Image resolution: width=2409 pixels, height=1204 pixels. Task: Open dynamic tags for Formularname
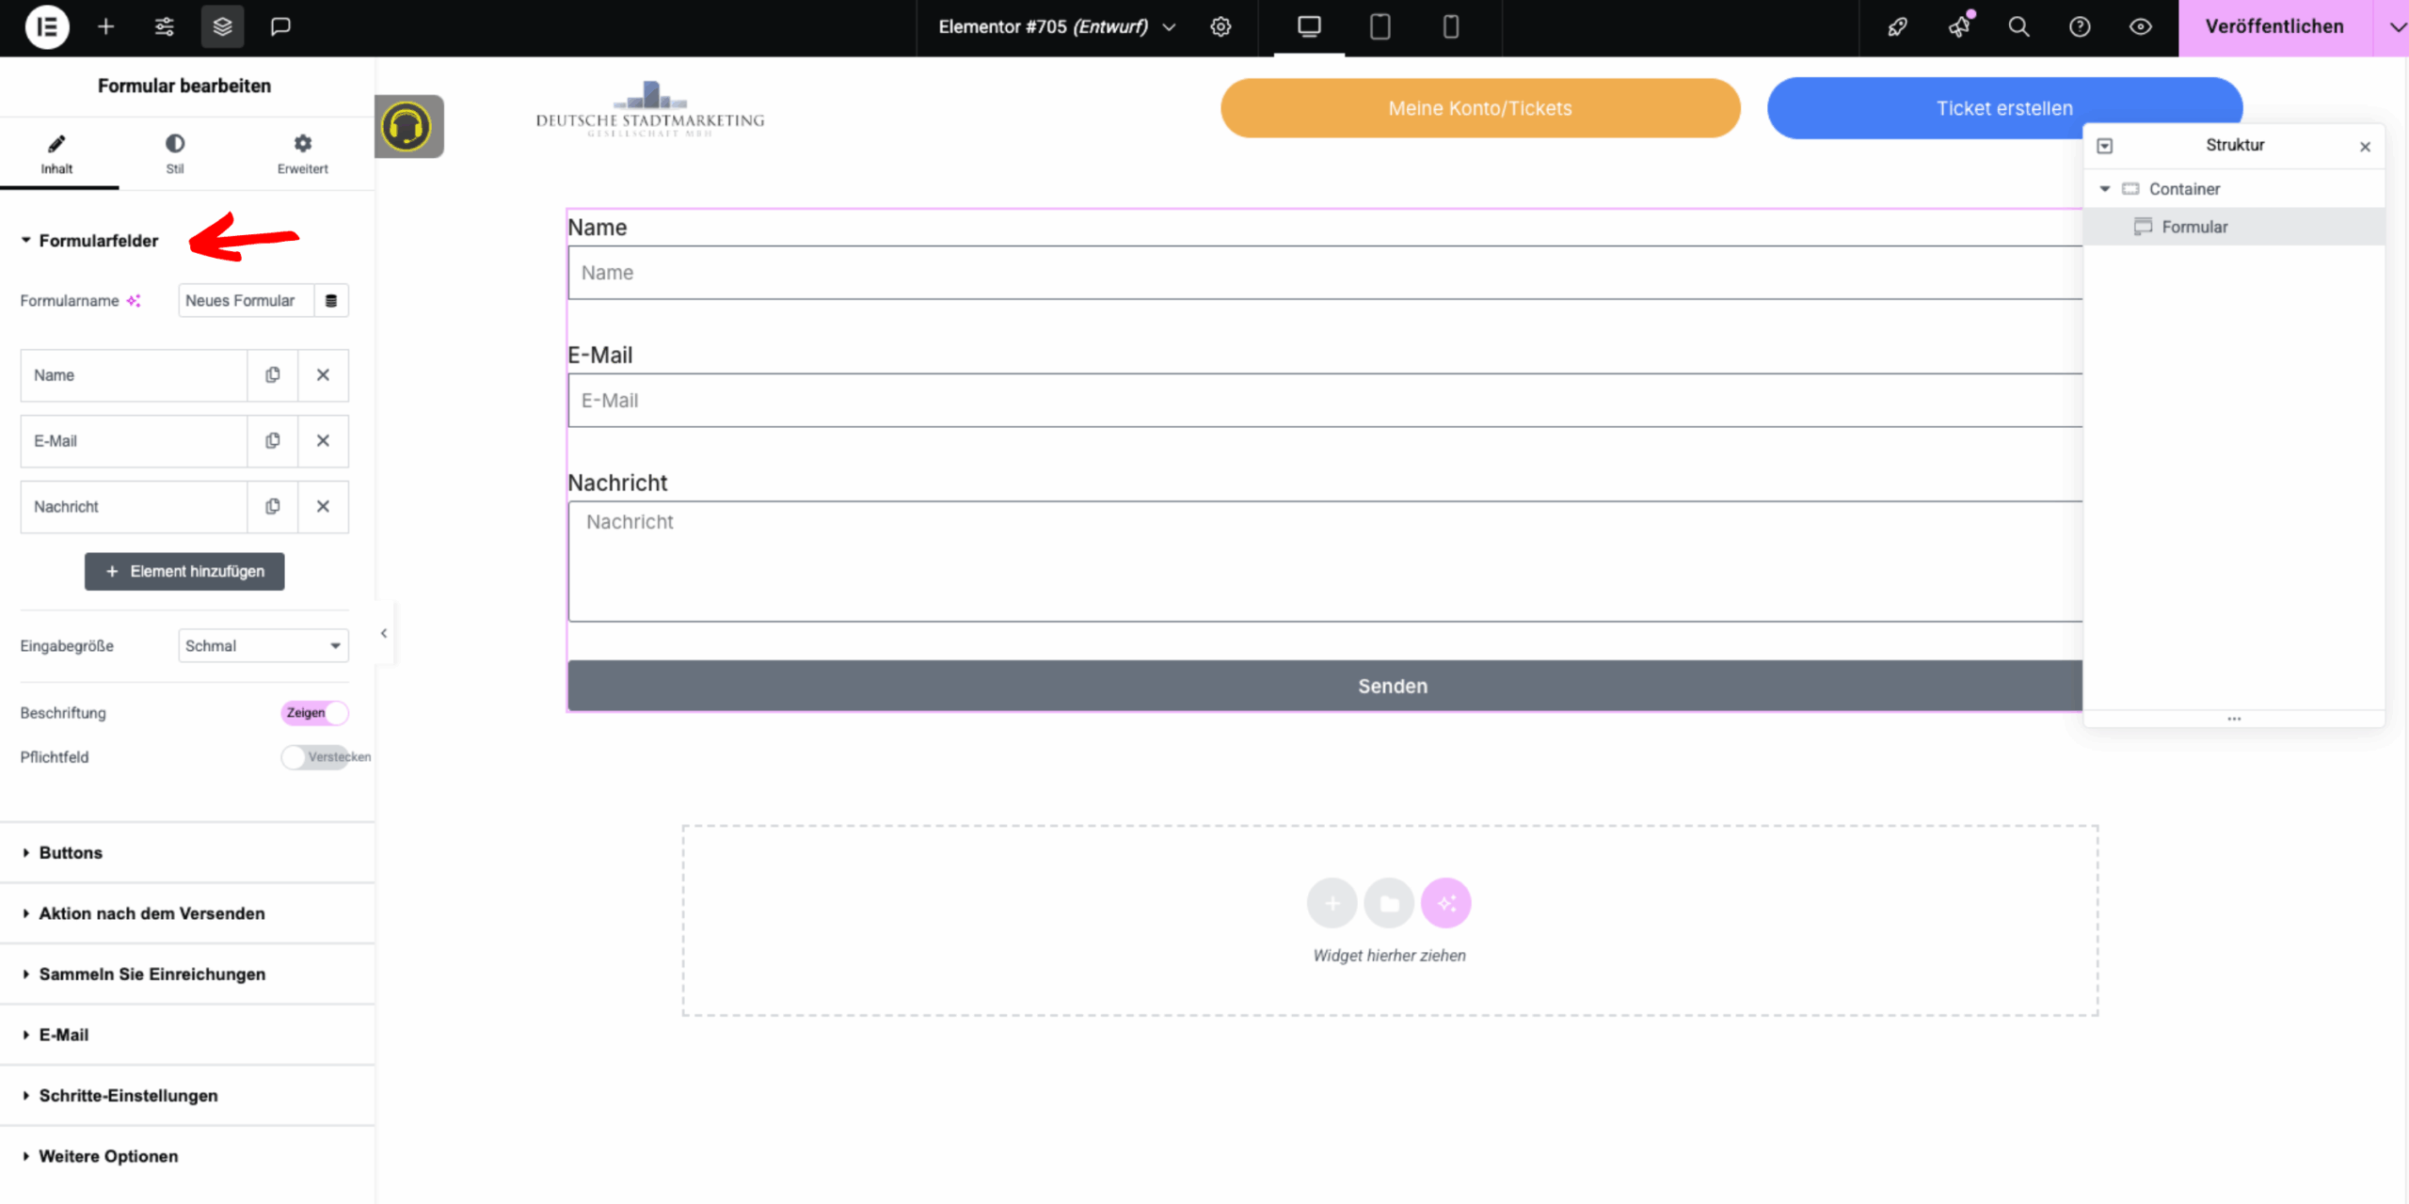(330, 300)
